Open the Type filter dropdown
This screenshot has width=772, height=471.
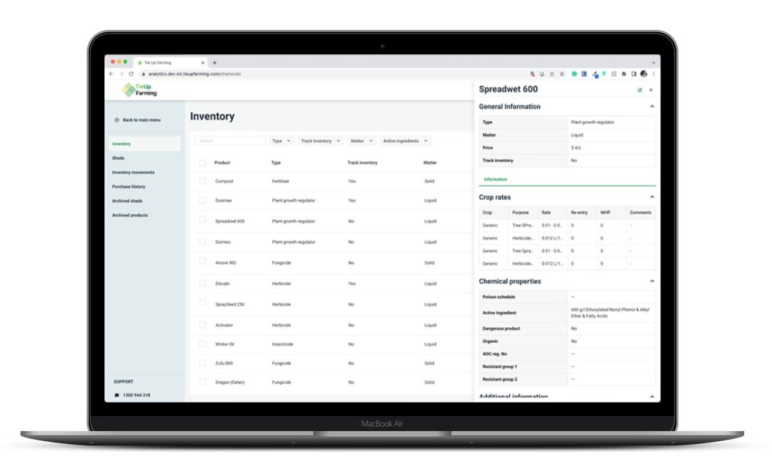pos(282,141)
